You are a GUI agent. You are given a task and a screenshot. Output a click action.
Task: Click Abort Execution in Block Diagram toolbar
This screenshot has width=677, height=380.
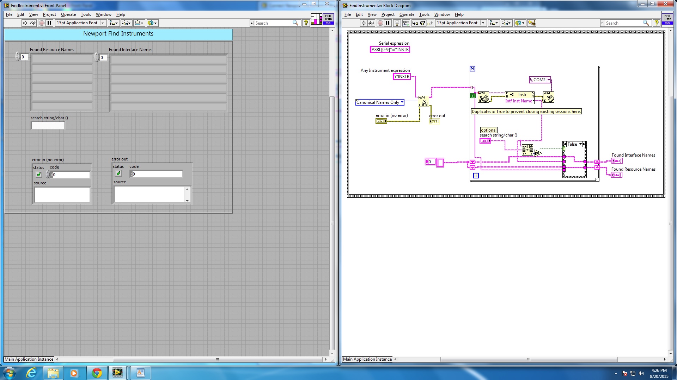380,23
